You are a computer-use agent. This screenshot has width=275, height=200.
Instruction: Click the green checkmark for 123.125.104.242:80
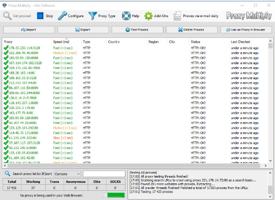coord(6,128)
